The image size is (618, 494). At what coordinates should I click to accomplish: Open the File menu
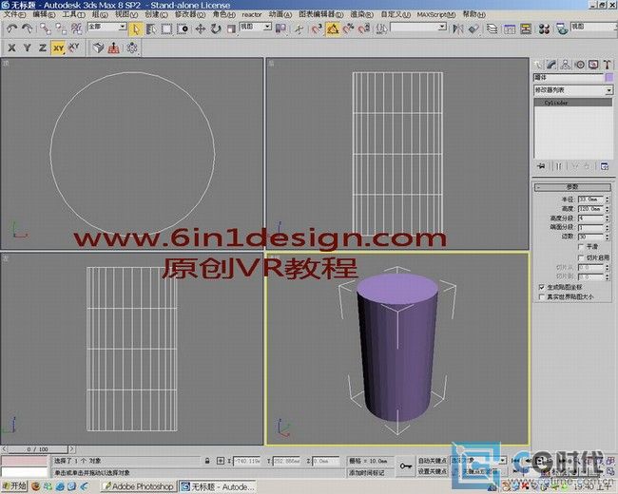[x=15, y=14]
